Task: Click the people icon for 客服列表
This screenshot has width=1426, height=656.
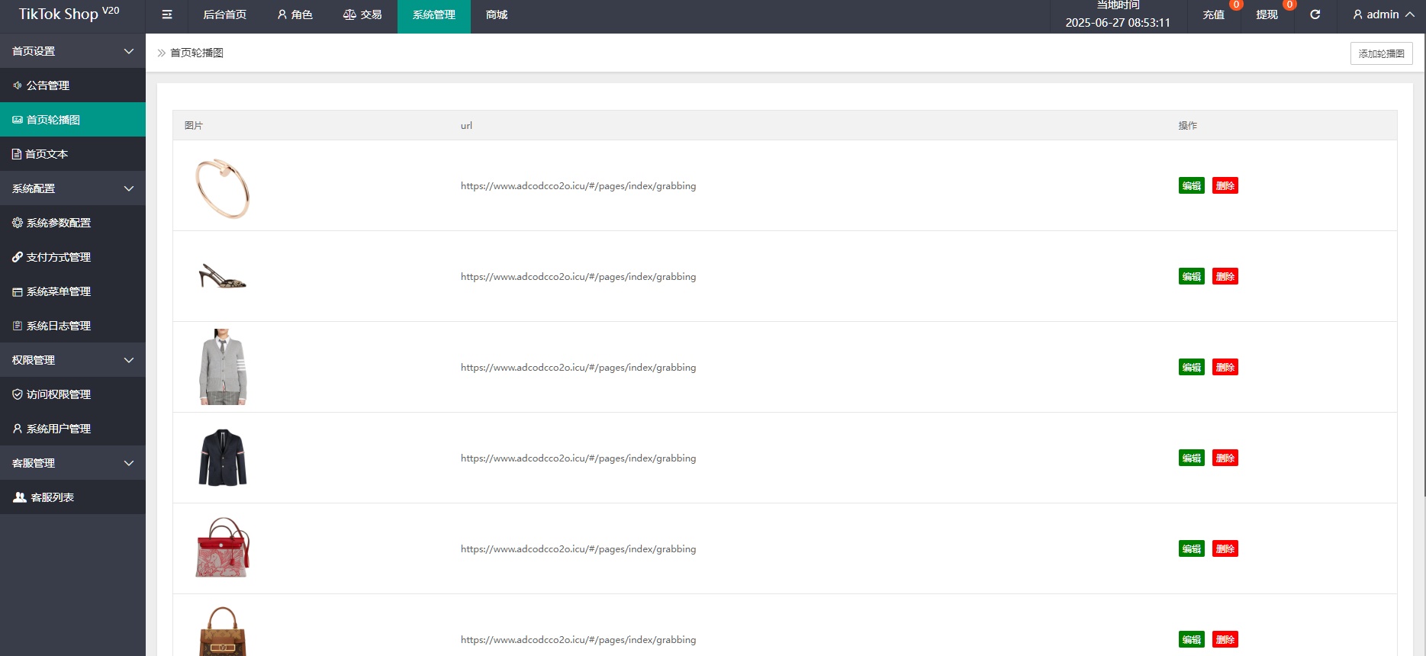Action: 20,497
